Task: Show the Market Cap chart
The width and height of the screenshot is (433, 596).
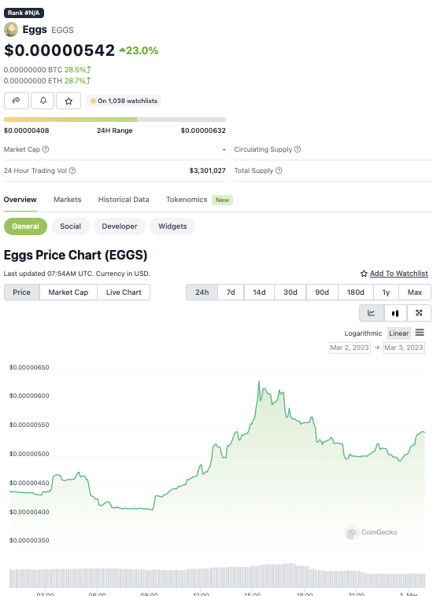Action: 68,292
